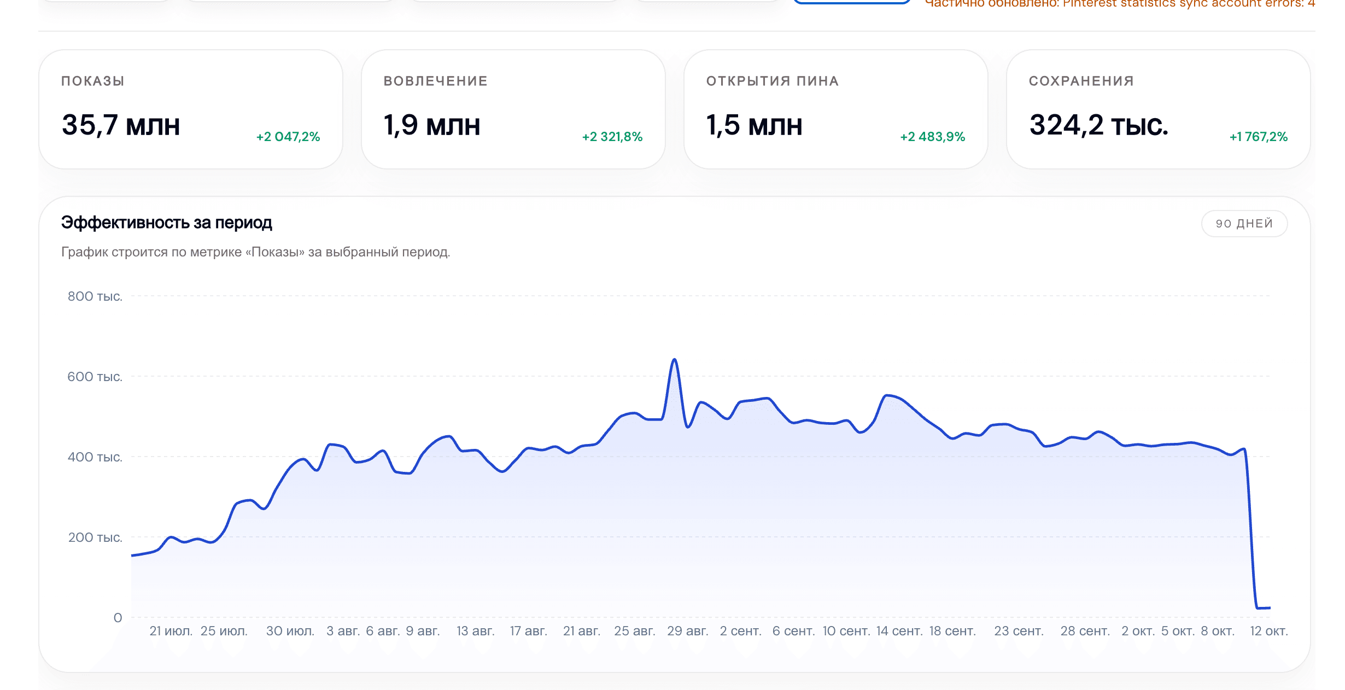
Task: Click the +1 767,2% growth figure
Action: 1259,137
